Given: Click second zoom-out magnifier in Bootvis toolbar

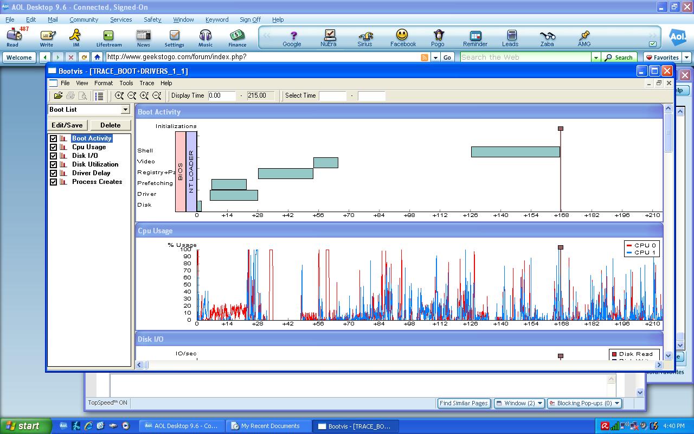Looking at the screenshot, I should click(x=157, y=96).
